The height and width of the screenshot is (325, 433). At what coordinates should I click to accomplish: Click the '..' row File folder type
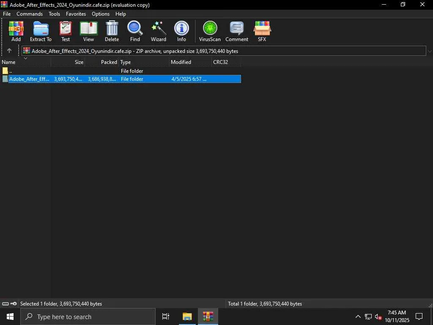coord(132,71)
